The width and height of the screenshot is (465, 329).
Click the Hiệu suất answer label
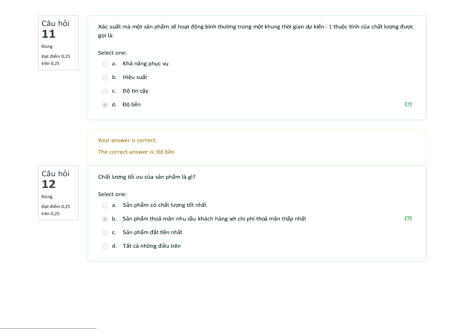coord(135,77)
